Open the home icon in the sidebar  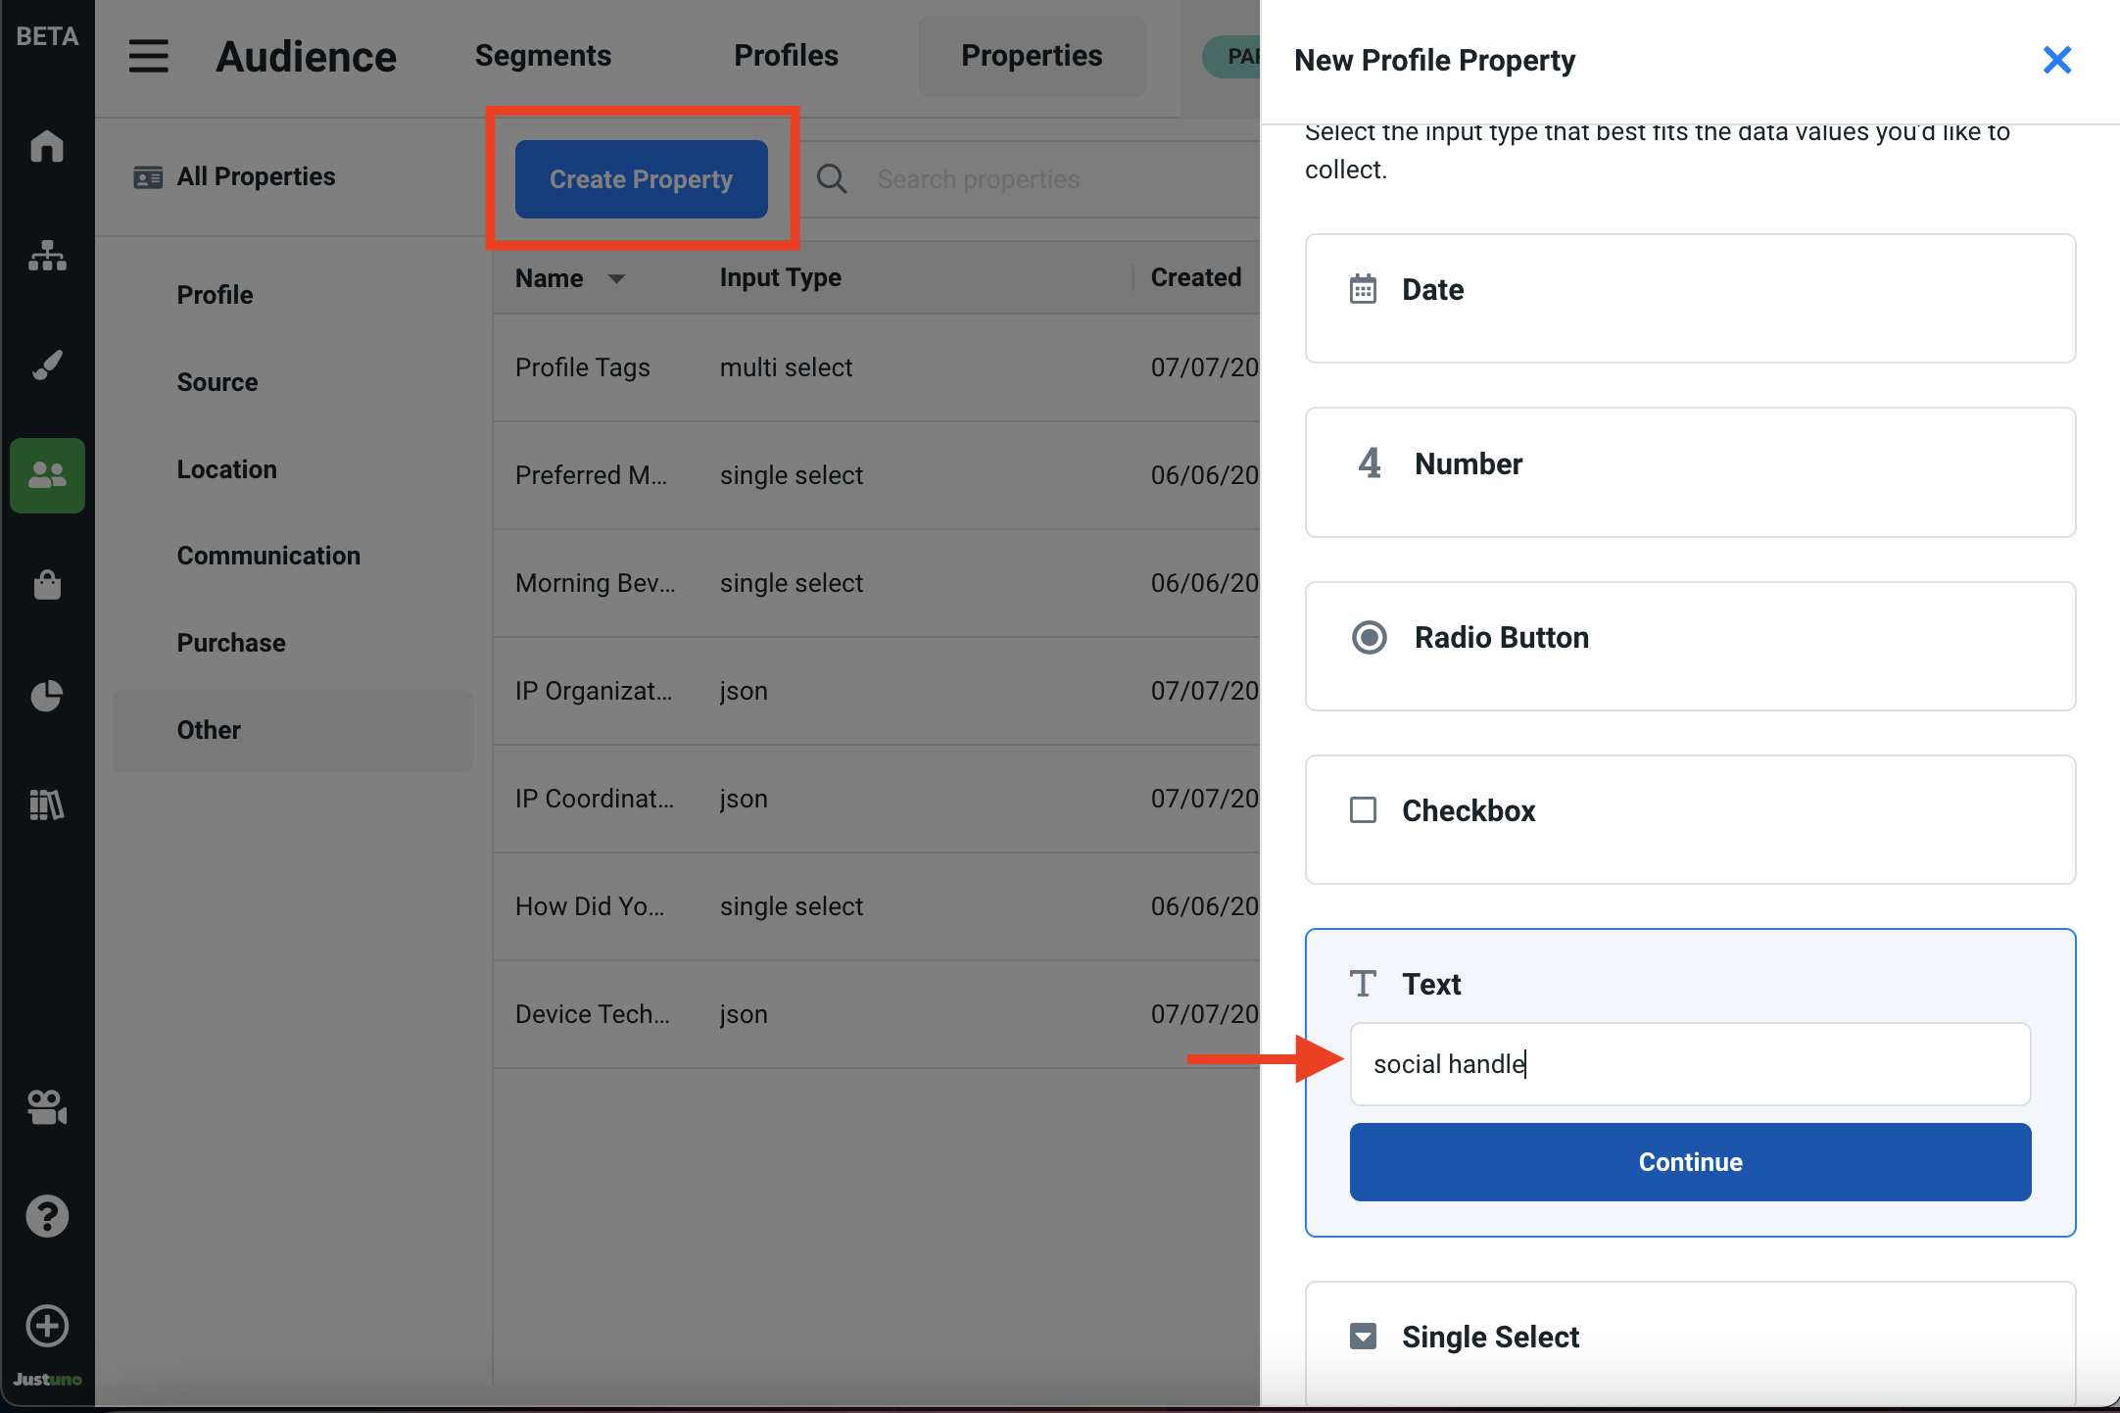click(x=47, y=147)
